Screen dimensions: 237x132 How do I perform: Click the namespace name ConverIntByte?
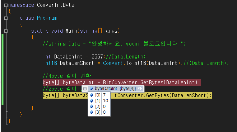(x=56, y=5)
